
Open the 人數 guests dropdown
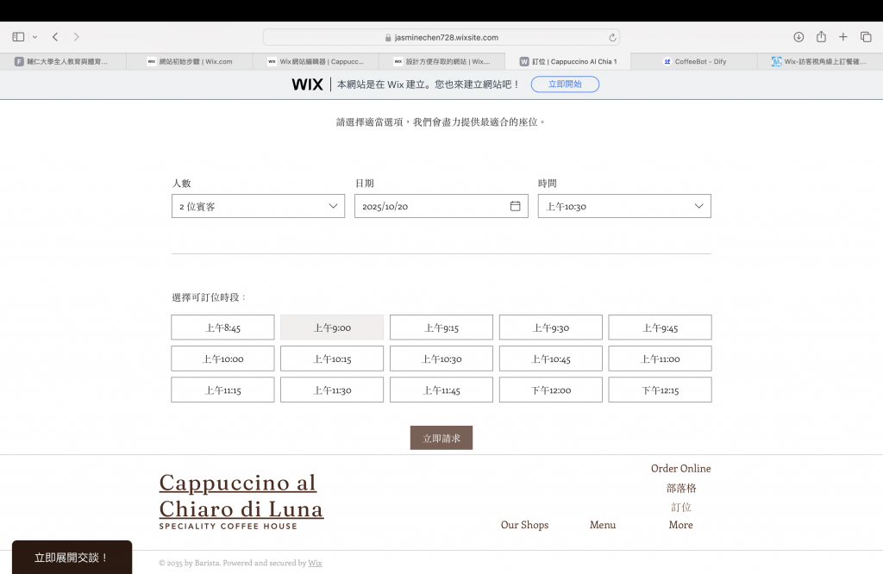coord(258,207)
